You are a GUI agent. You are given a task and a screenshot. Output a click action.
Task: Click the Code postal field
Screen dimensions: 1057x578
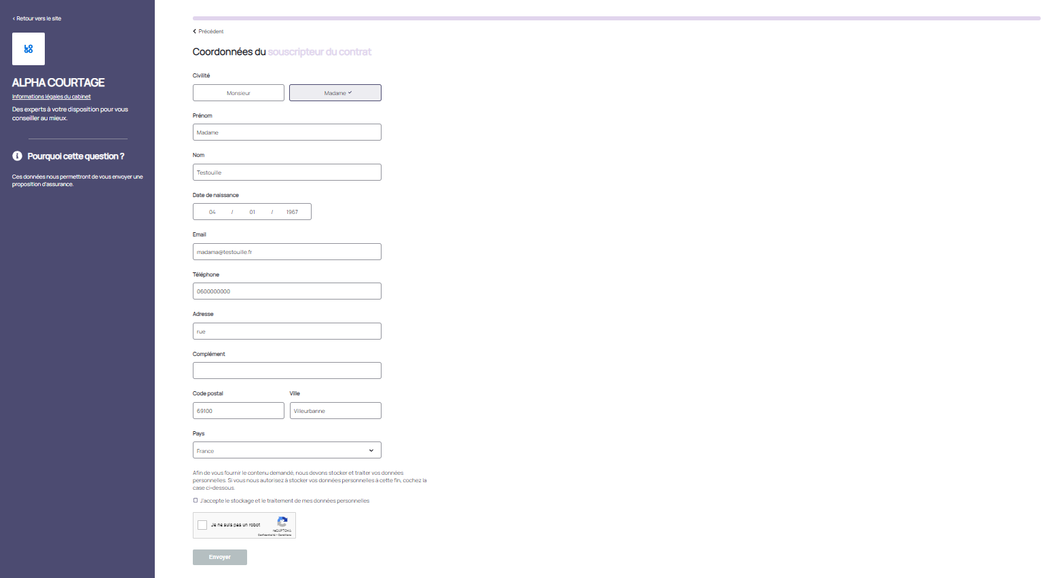click(238, 411)
